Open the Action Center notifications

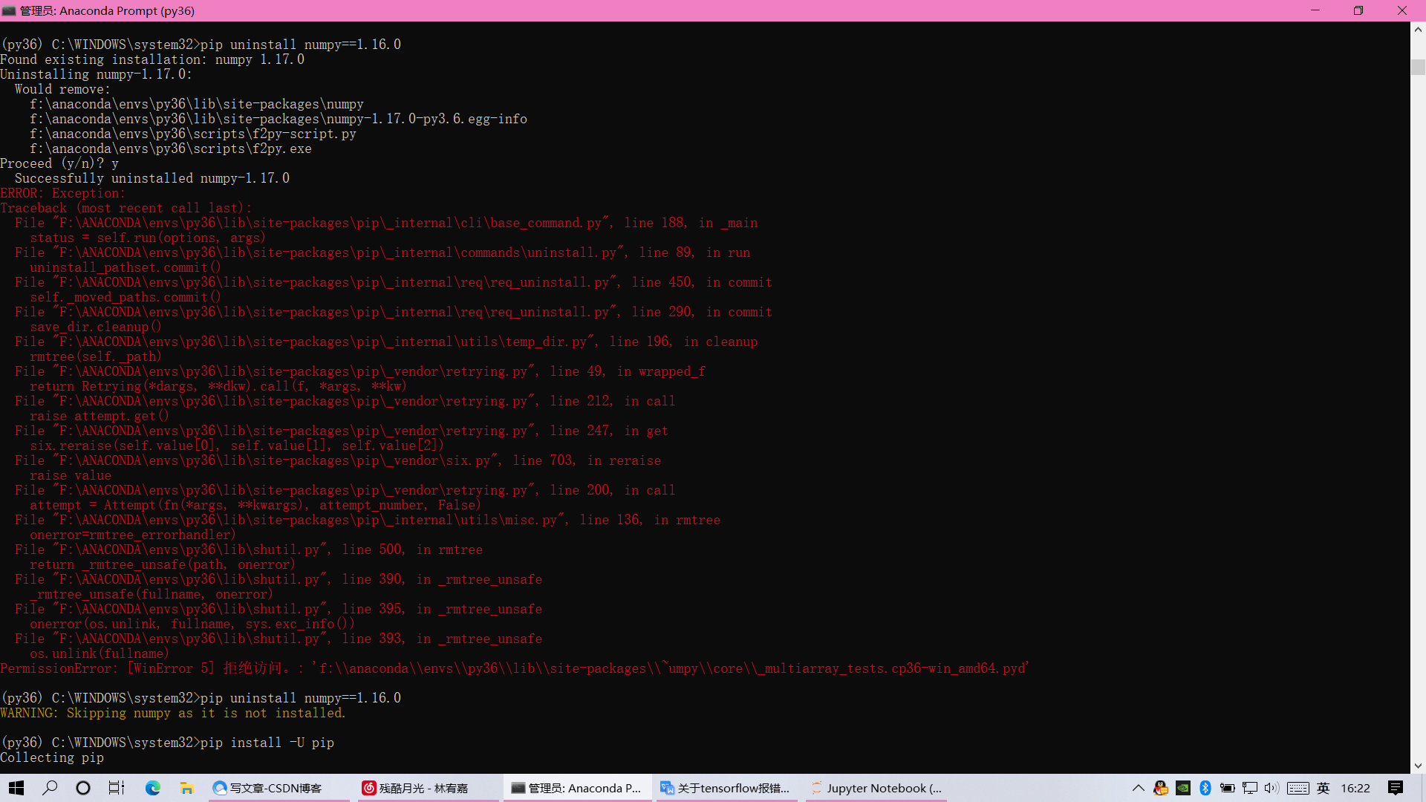click(x=1396, y=788)
